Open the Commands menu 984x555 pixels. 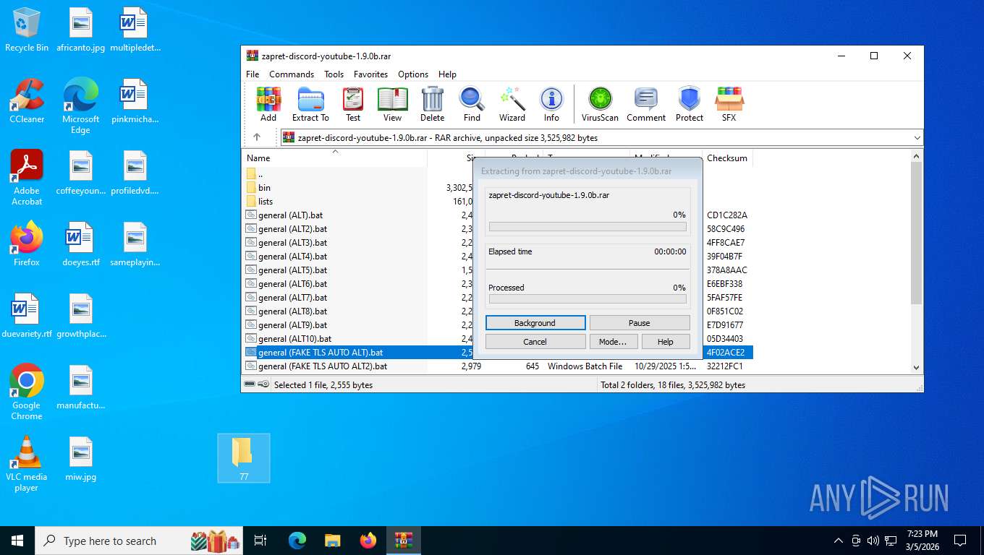pos(292,74)
